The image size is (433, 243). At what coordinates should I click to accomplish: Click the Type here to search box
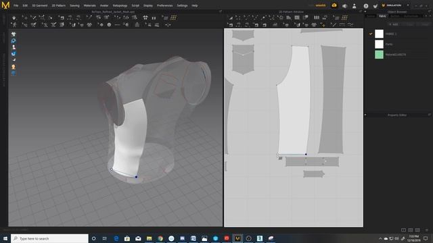coord(49,238)
